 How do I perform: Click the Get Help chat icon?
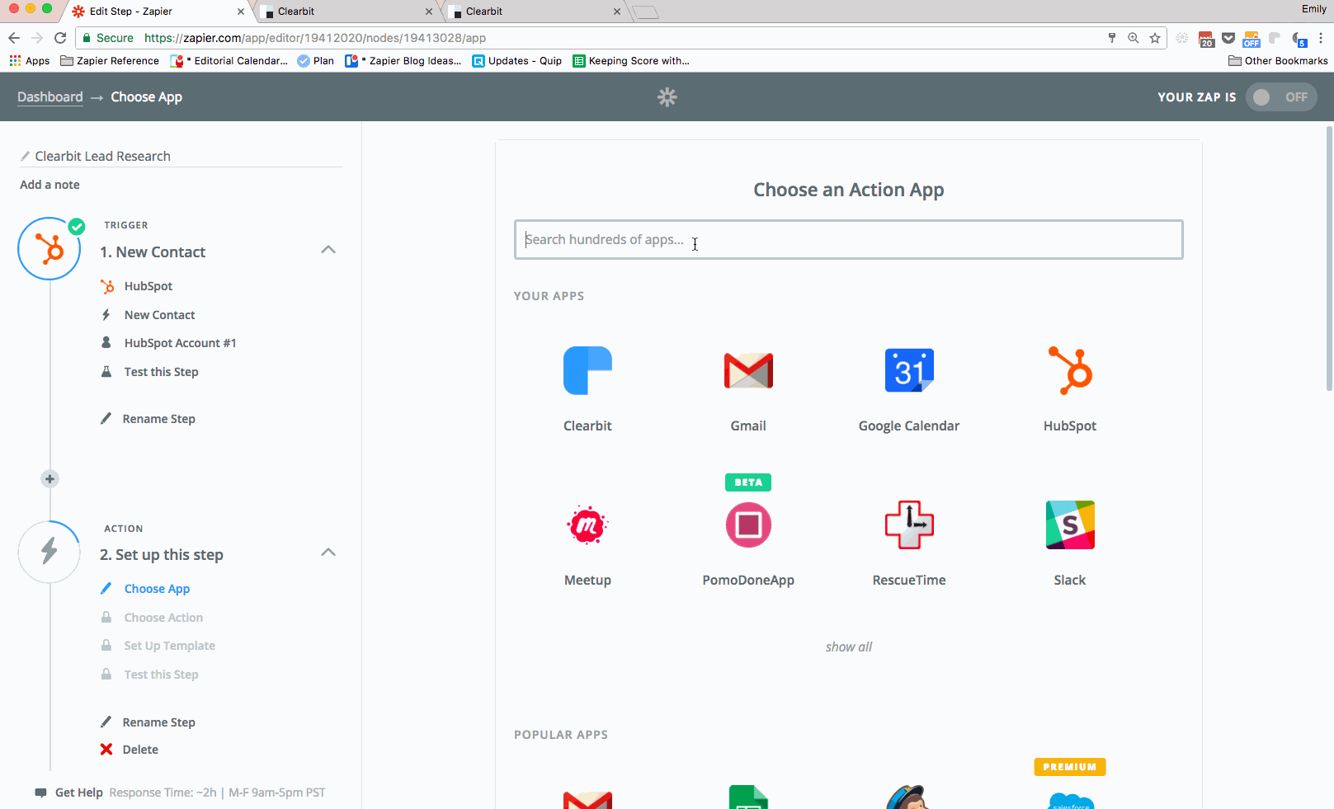pos(40,793)
